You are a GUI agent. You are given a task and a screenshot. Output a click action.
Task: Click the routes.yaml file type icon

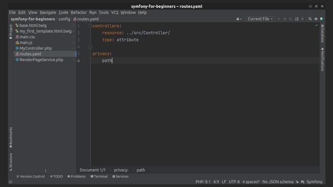click(x=17, y=54)
